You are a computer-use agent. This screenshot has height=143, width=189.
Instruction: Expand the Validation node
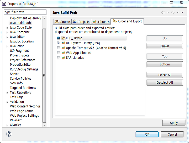7,102
